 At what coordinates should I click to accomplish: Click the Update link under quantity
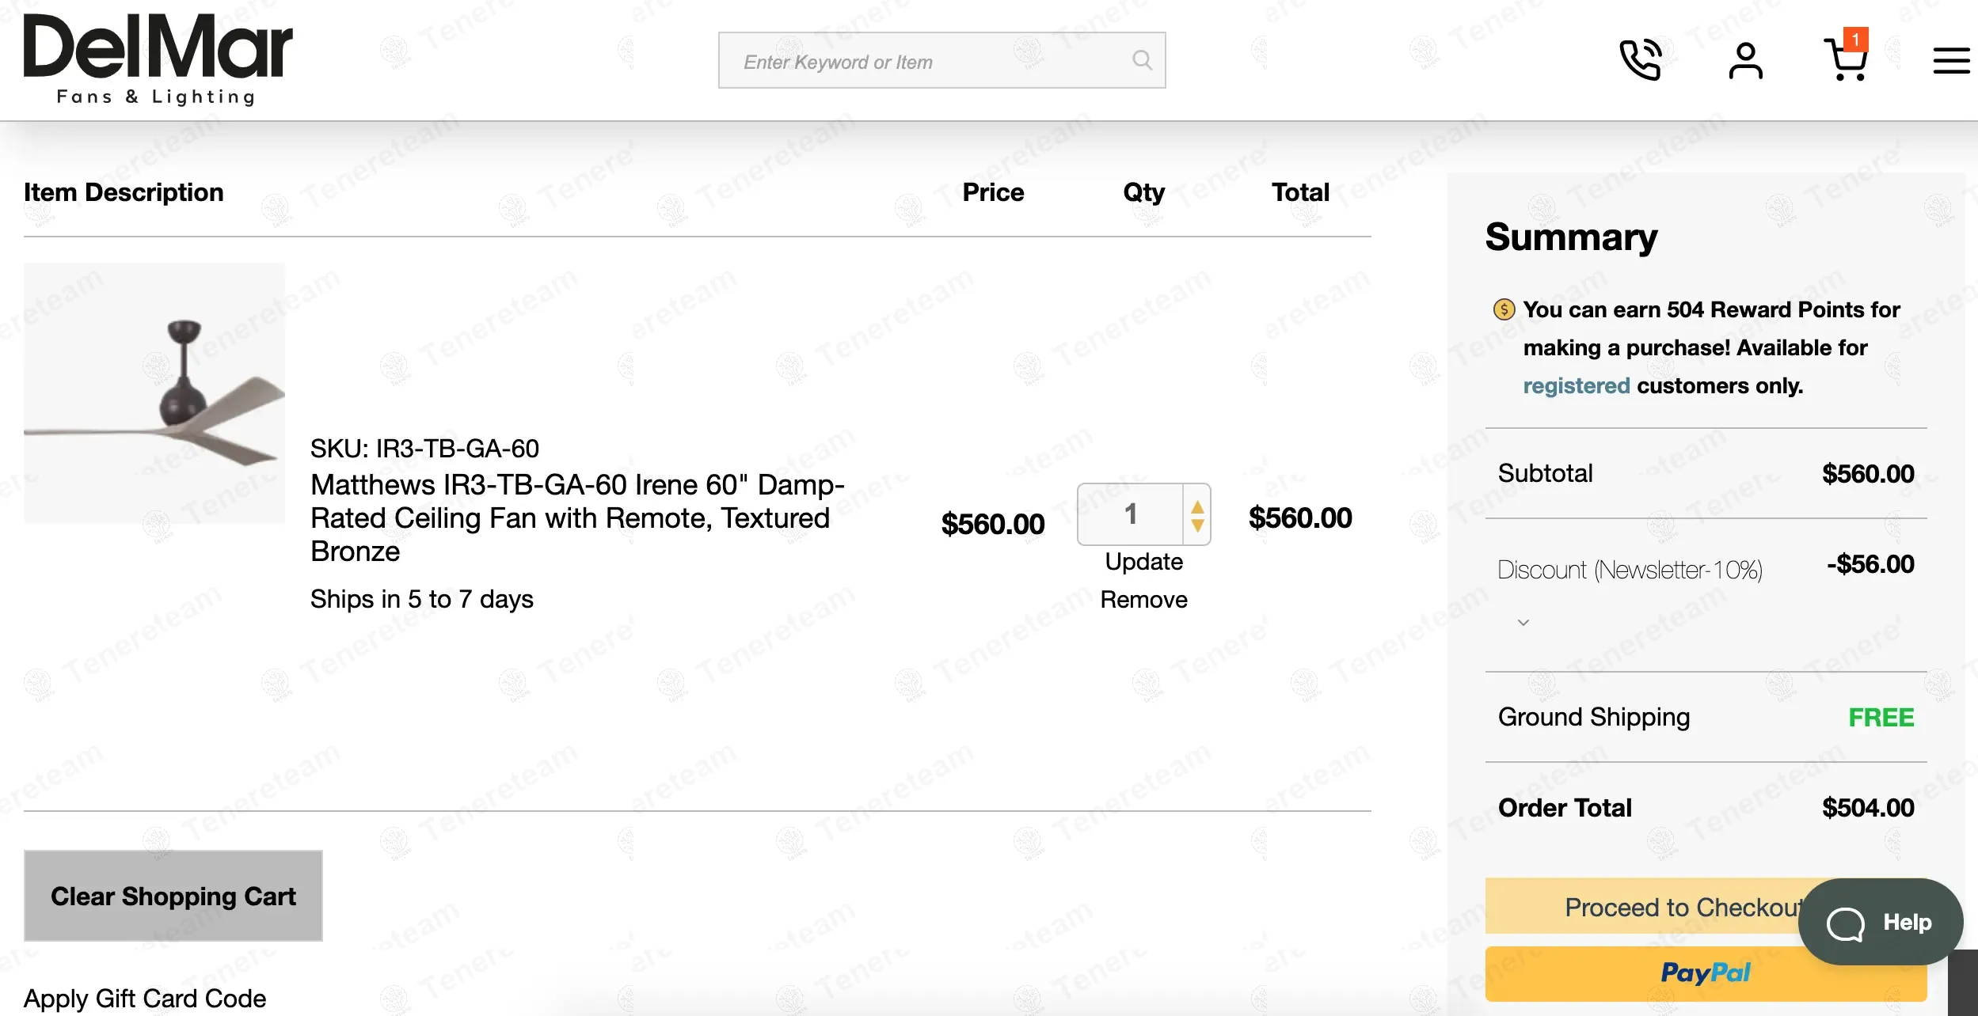click(x=1143, y=562)
